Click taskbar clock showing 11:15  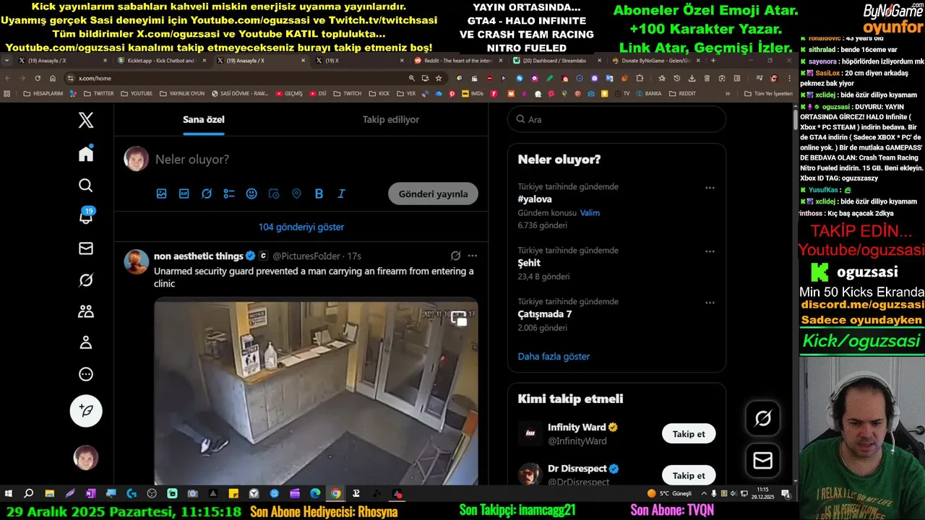coord(762,493)
